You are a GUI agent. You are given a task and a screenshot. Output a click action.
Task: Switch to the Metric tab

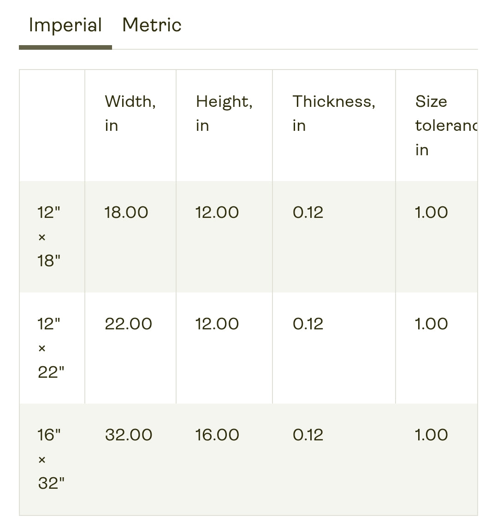(x=152, y=25)
